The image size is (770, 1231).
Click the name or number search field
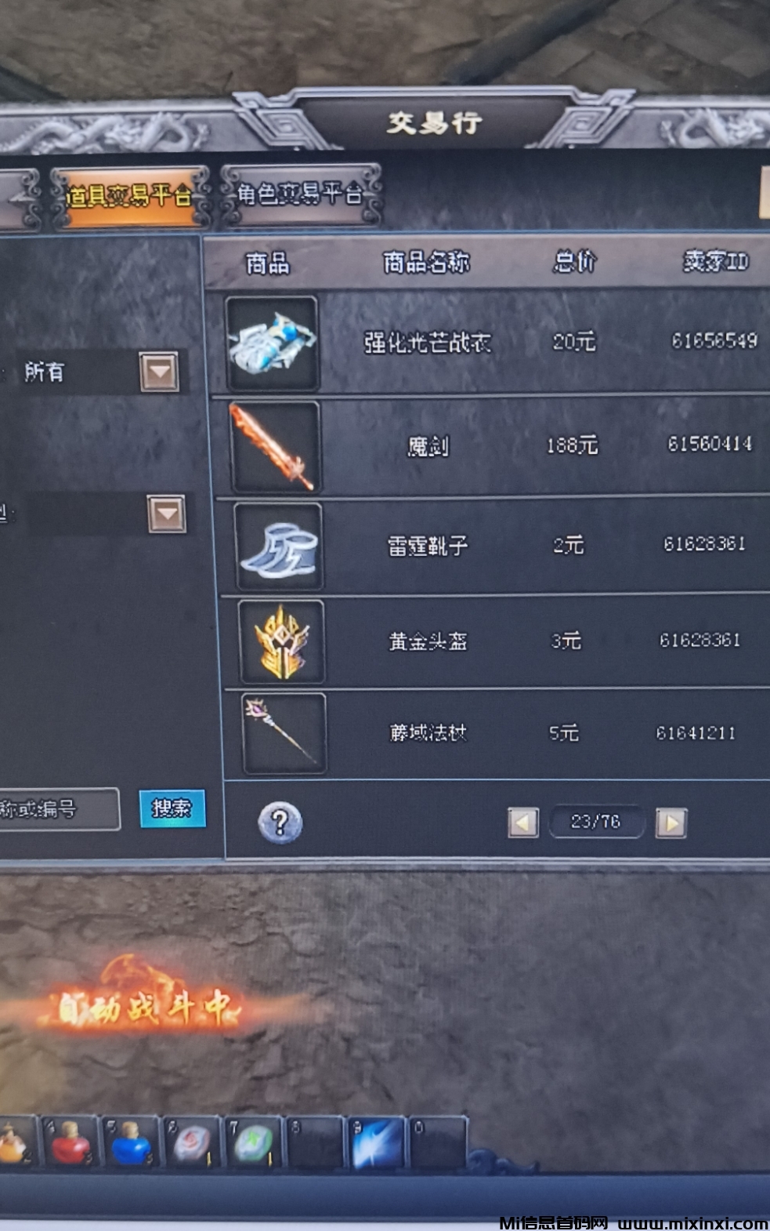click(x=59, y=808)
